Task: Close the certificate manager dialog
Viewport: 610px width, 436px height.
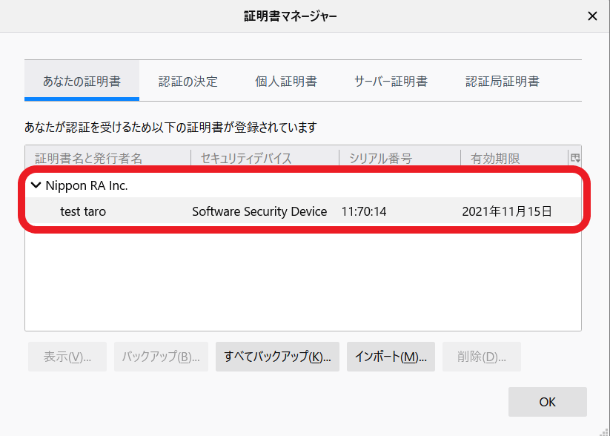Action: (x=592, y=16)
